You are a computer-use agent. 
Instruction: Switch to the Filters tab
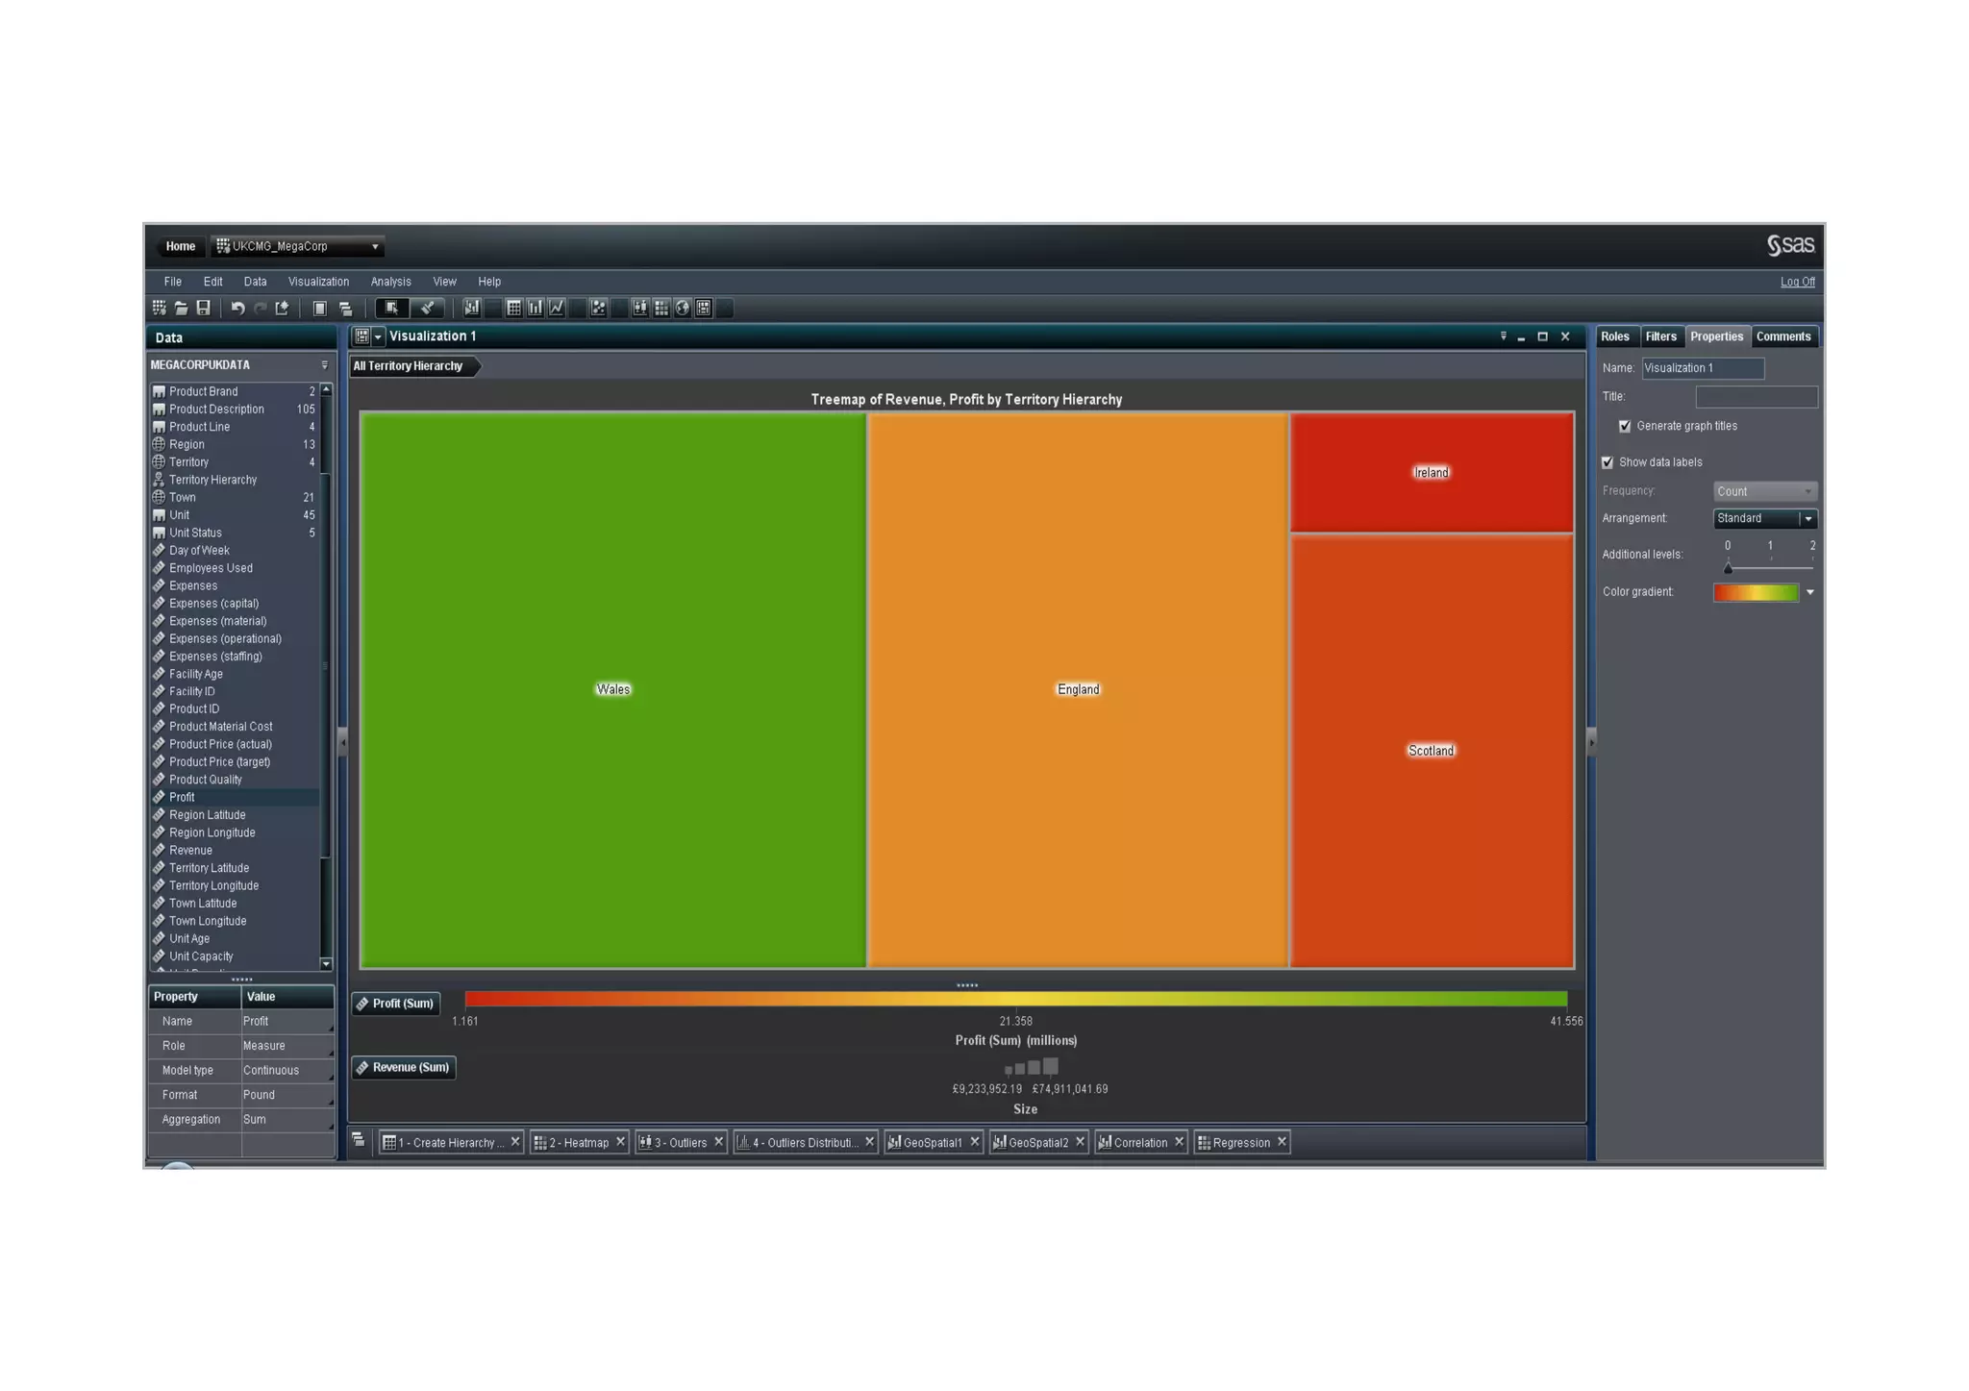[x=1660, y=336]
